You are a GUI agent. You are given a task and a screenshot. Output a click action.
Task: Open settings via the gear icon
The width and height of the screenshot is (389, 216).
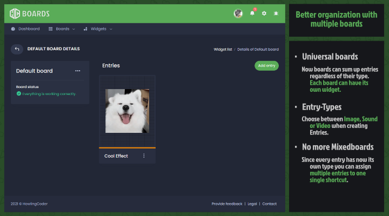click(x=264, y=13)
